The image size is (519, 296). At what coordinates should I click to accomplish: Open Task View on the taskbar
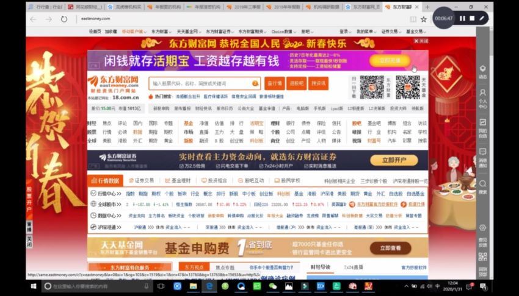click(161, 286)
